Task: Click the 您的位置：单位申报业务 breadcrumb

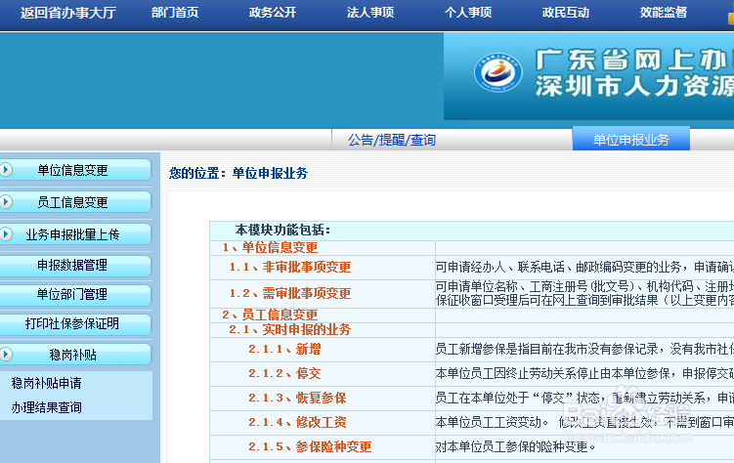Action: point(238,173)
